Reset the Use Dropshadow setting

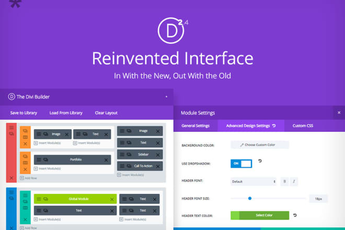click(260, 161)
